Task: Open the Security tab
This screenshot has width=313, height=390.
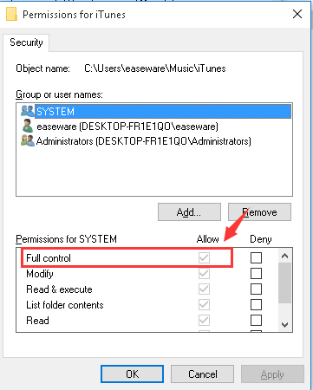Action: (x=26, y=42)
